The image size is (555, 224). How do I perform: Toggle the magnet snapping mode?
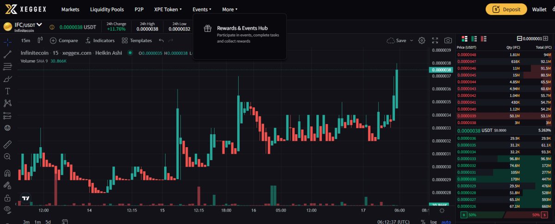7,174
